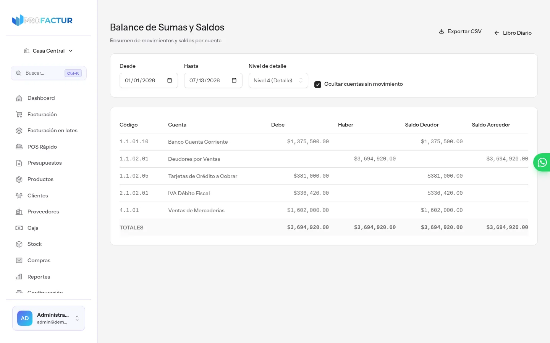
Task: Click the Saldo Acreedor column header
Action: (491, 125)
